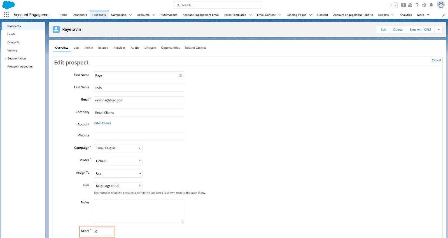Click the contact card icon in First Name field
This screenshot has height=238, width=448.
[x=180, y=76]
